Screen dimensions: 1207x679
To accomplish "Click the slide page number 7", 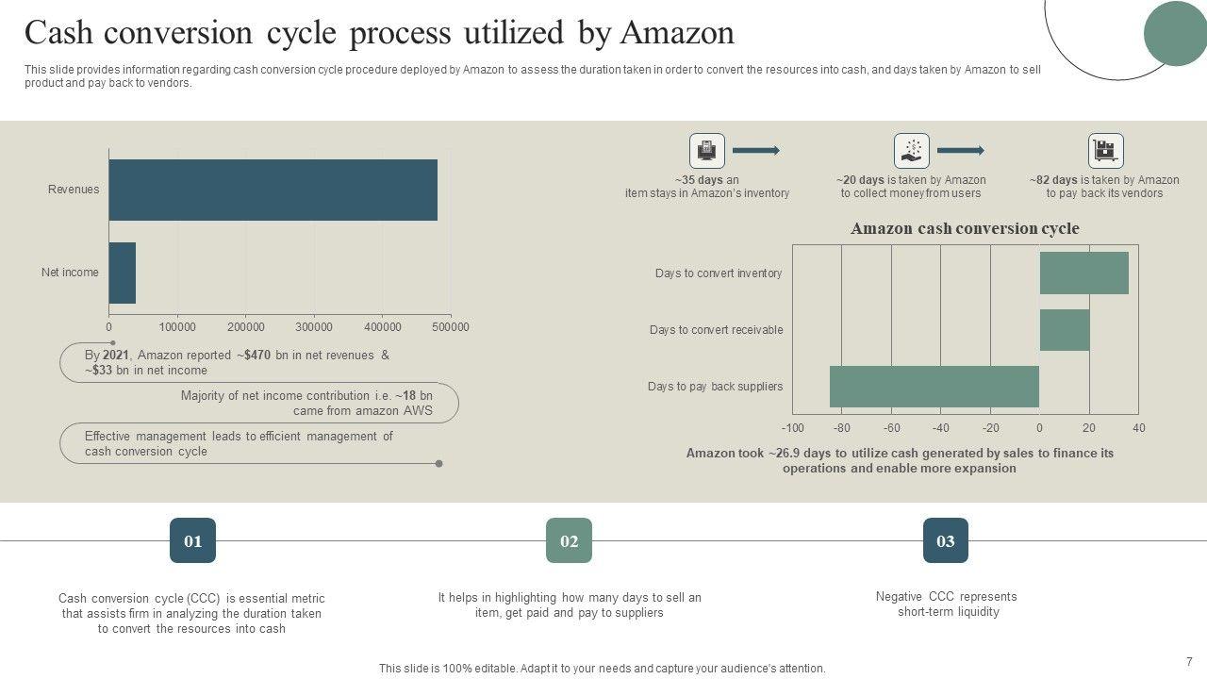I will pos(1189,662).
